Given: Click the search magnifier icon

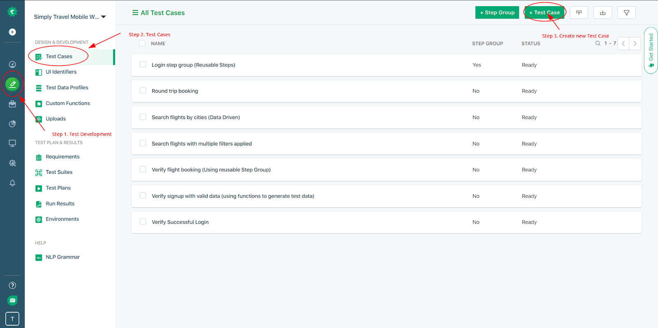Looking at the screenshot, I should (598, 43).
